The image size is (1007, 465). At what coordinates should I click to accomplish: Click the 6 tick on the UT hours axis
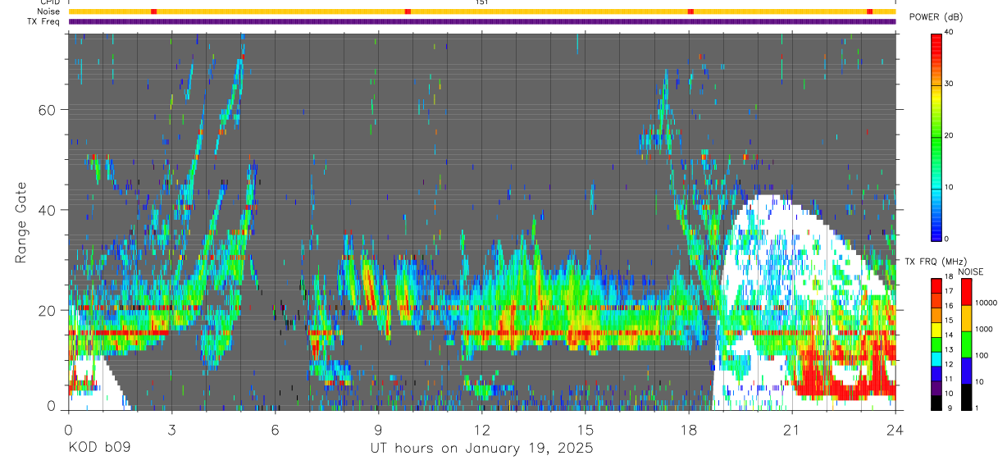275,429
